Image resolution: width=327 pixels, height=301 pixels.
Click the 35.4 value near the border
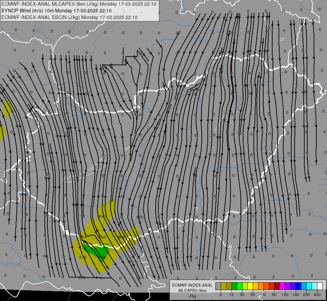pos(83,237)
